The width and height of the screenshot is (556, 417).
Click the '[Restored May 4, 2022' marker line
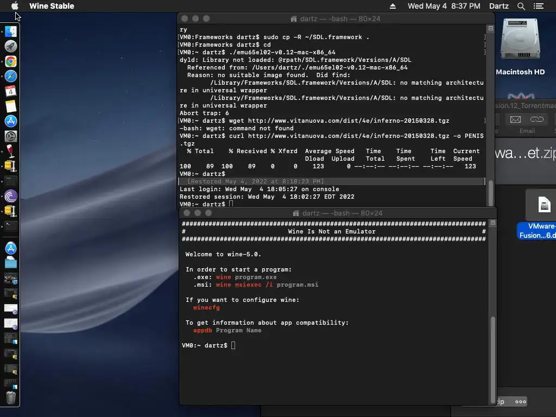point(255,181)
